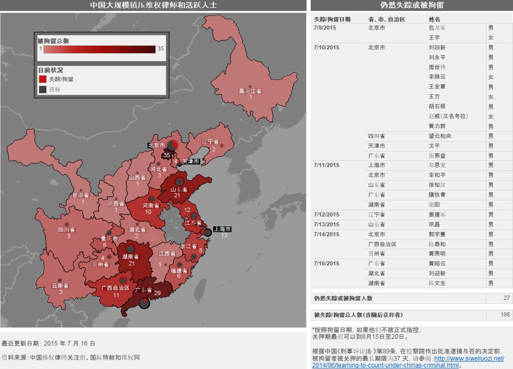513x369 pixels.
Task: Click the 省、市、自治区 column header
Action: 386,19
